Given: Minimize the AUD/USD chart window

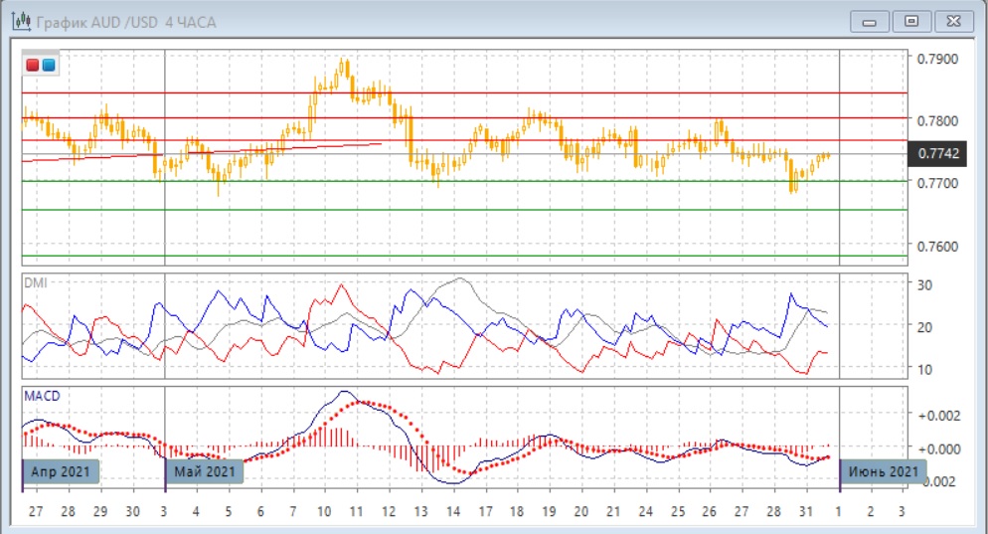Looking at the screenshot, I should pos(871,21).
